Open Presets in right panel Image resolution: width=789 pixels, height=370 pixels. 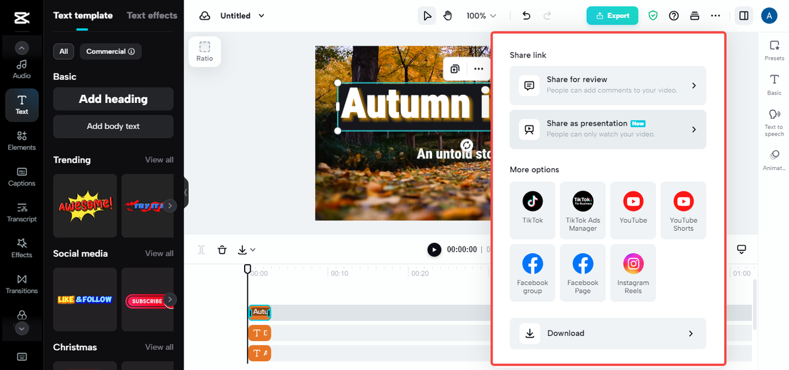point(774,50)
